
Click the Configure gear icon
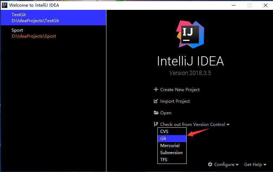pyautogui.click(x=210, y=164)
